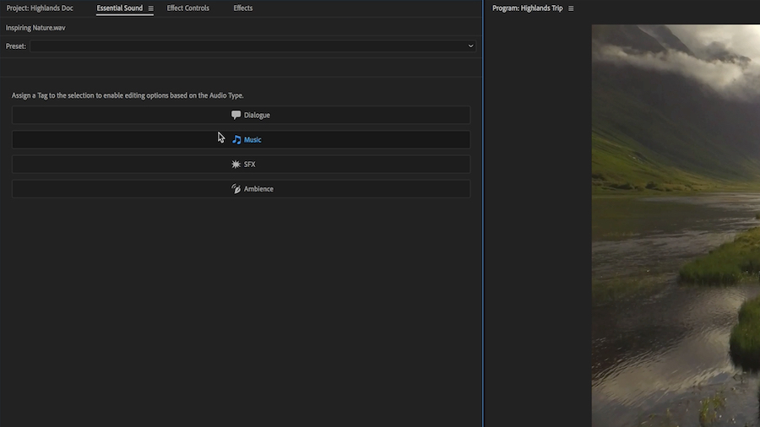Activate the Program: Highlands Trip tab

[x=527, y=8]
